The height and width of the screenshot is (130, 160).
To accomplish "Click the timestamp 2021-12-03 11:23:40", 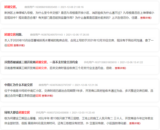I will 83,113.
